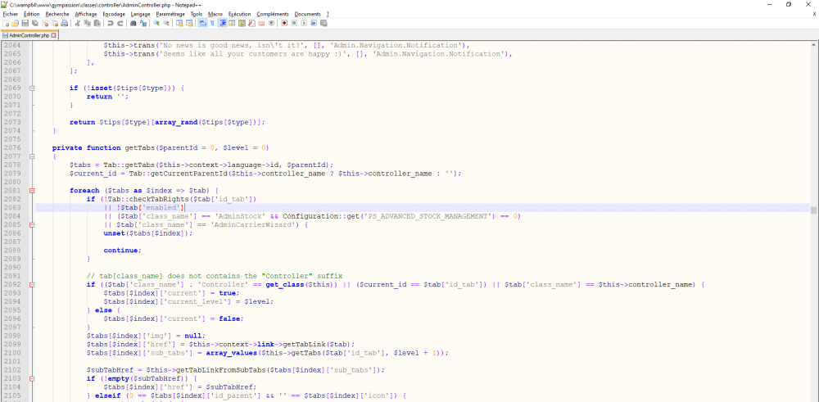Print the document with printer icon

pos(64,23)
